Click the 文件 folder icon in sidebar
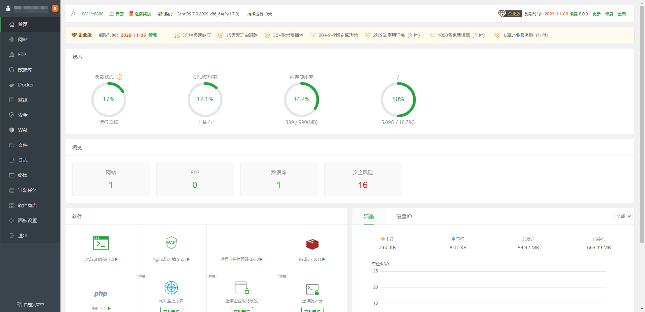 [x=12, y=145]
